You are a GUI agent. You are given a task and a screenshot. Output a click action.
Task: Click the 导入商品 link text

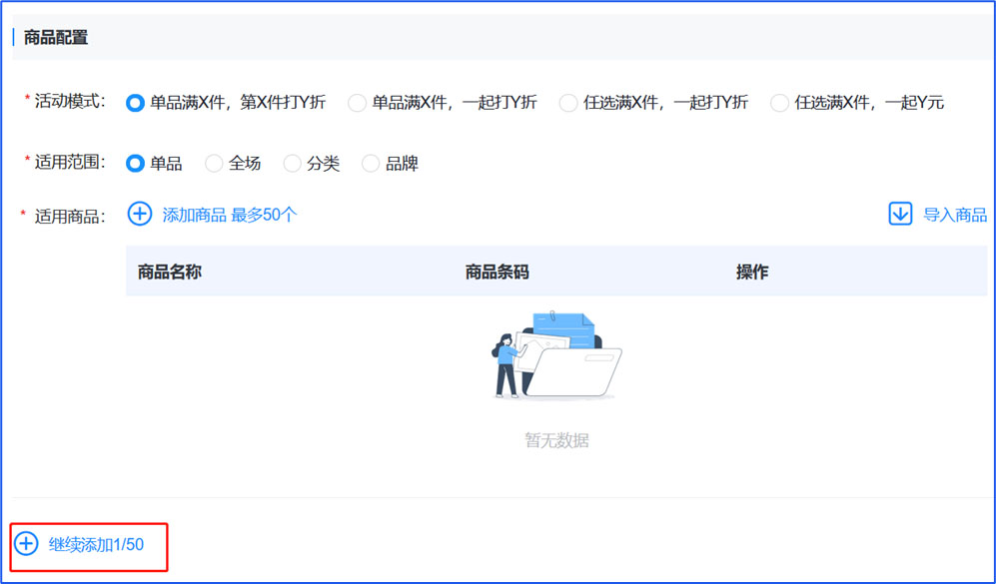pyautogui.click(x=955, y=215)
